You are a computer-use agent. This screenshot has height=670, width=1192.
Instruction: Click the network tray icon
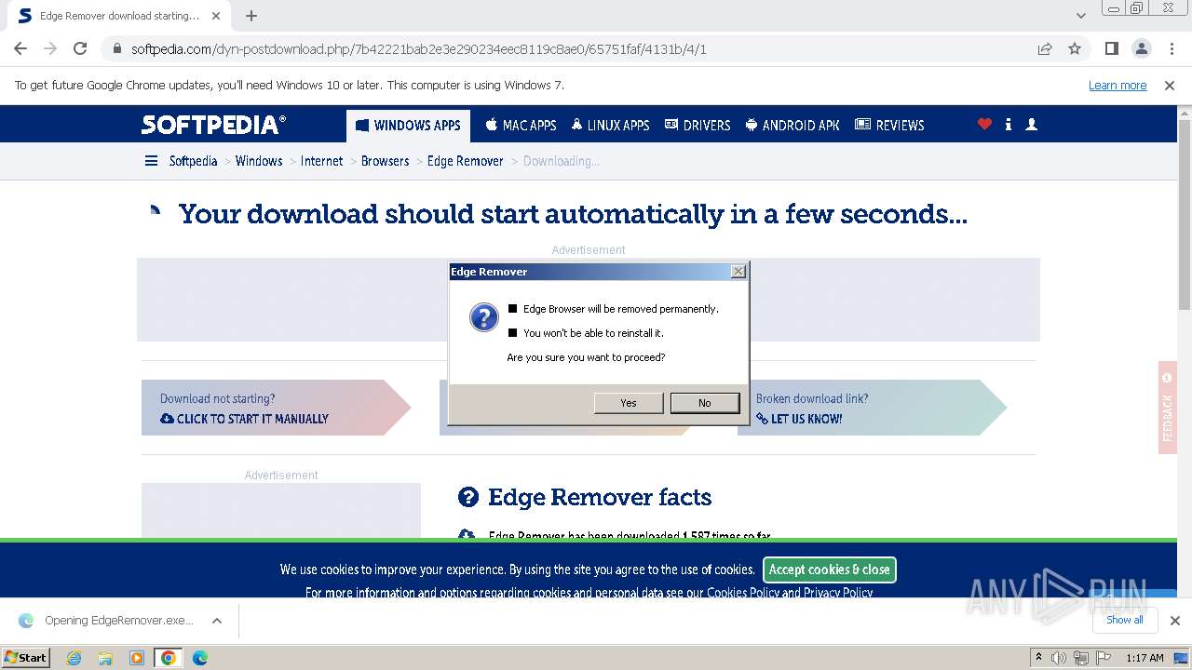click(x=1082, y=658)
